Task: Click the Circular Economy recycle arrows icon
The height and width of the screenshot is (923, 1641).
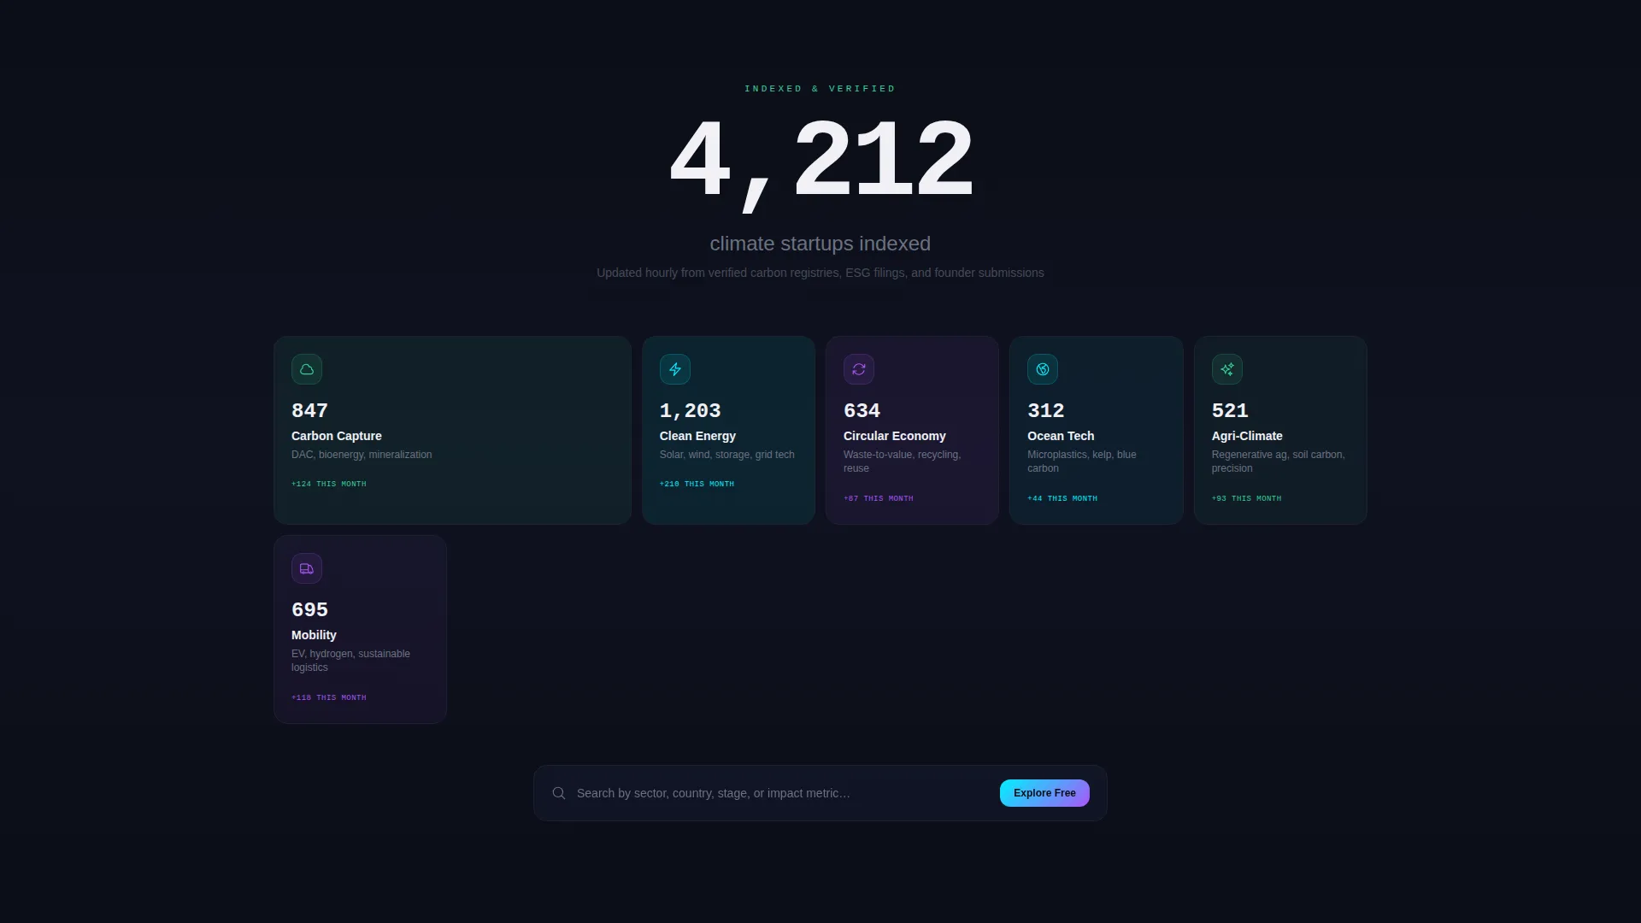Action: tap(859, 369)
